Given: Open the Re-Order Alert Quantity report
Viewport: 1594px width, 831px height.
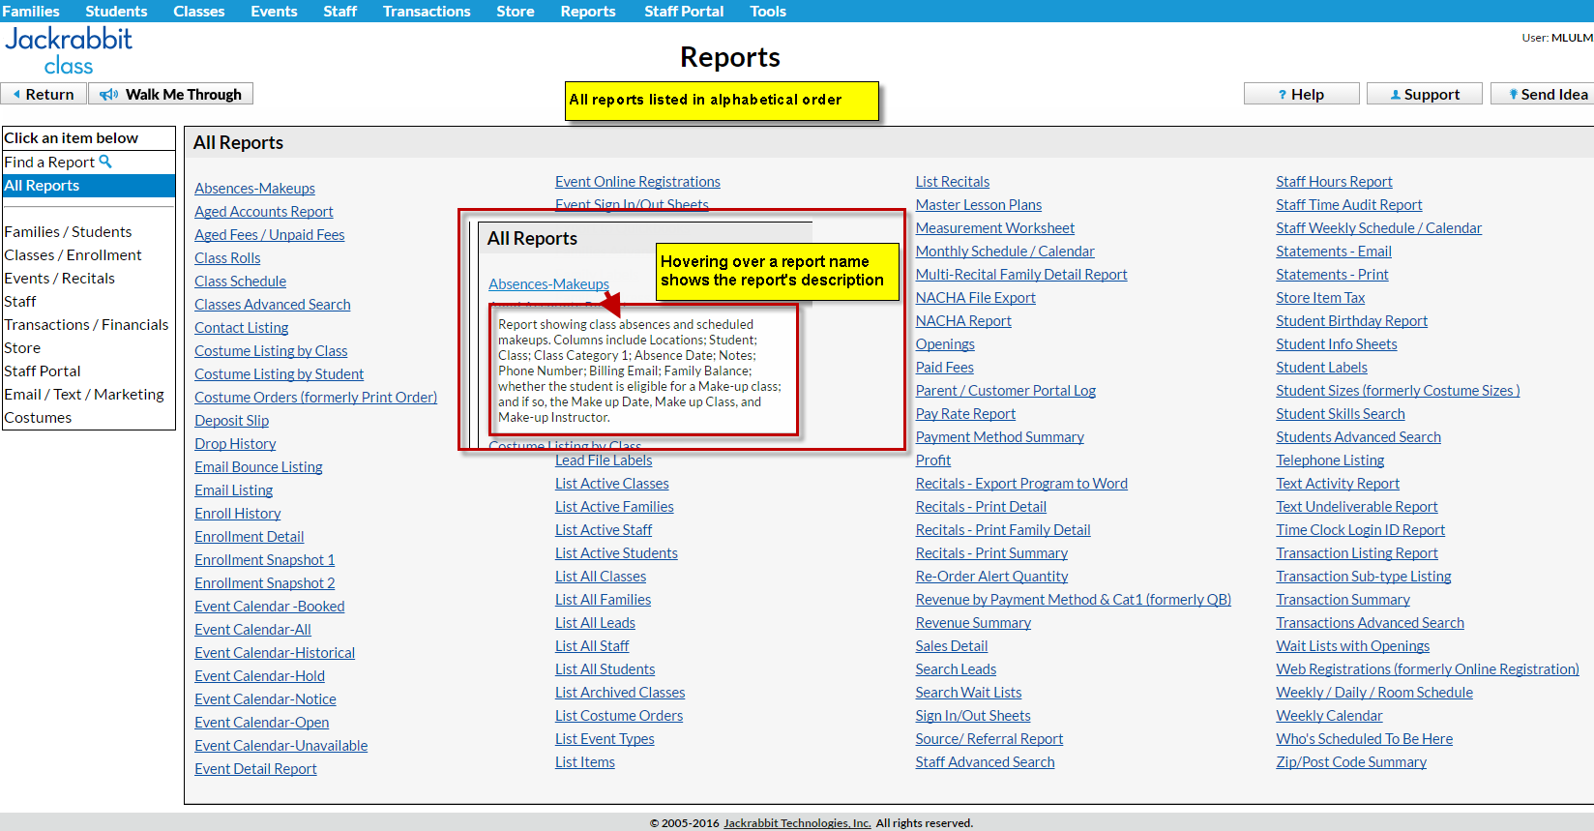Looking at the screenshot, I should tap(991, 577).
